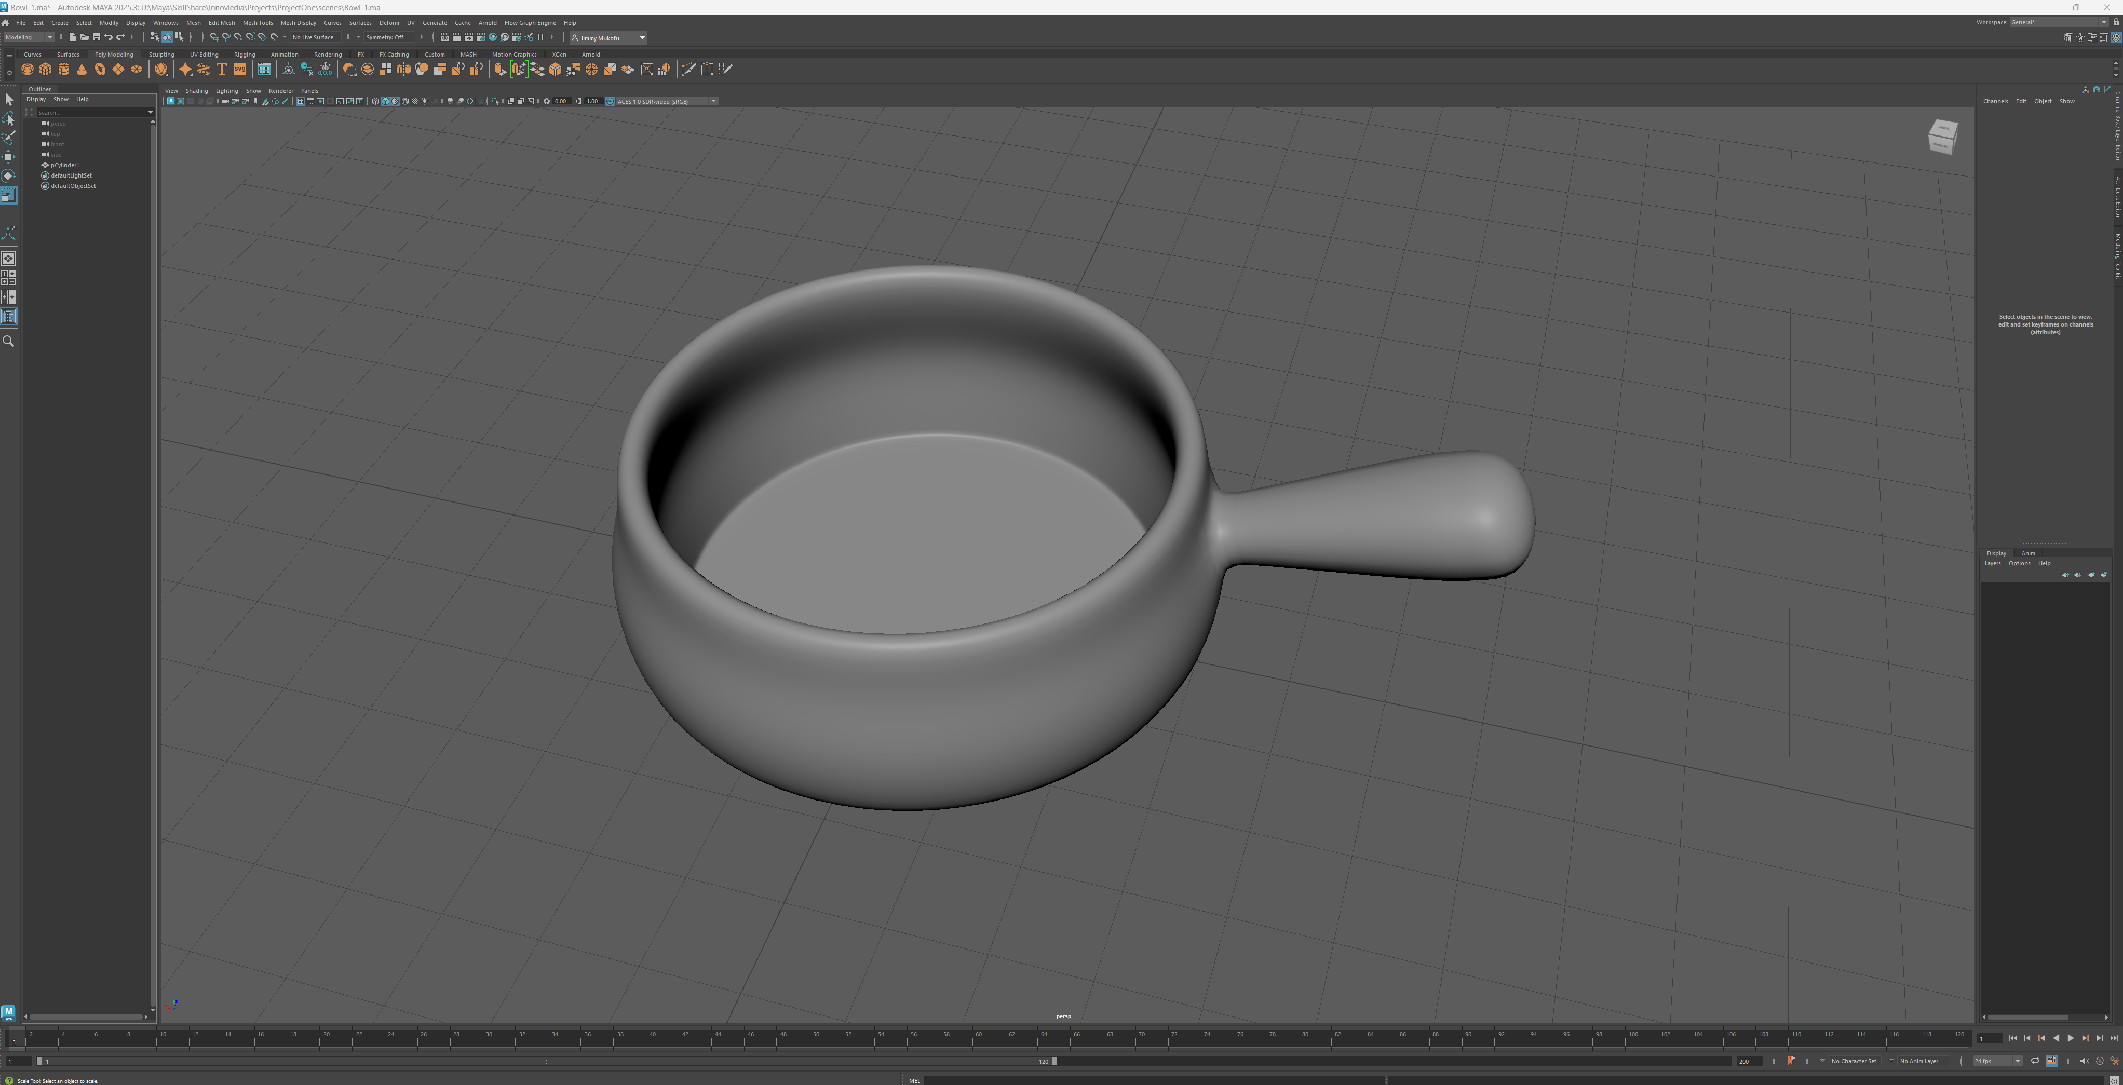Create a polygon sphere from the shelf
The height and width of the screenshot is (1085, 2123).
pos(27,69)
